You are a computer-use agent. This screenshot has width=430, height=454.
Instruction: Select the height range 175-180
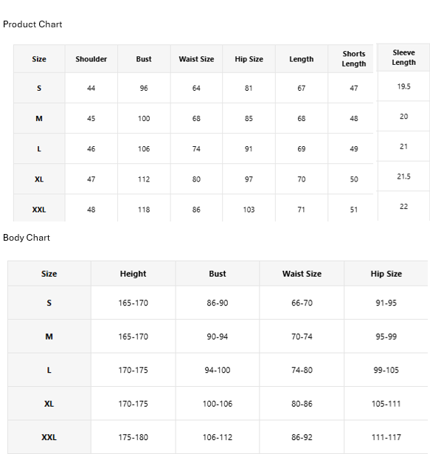click(133, 437)
